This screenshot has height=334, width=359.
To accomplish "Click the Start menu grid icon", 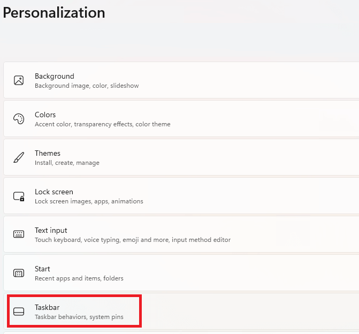I will (19, 273).
